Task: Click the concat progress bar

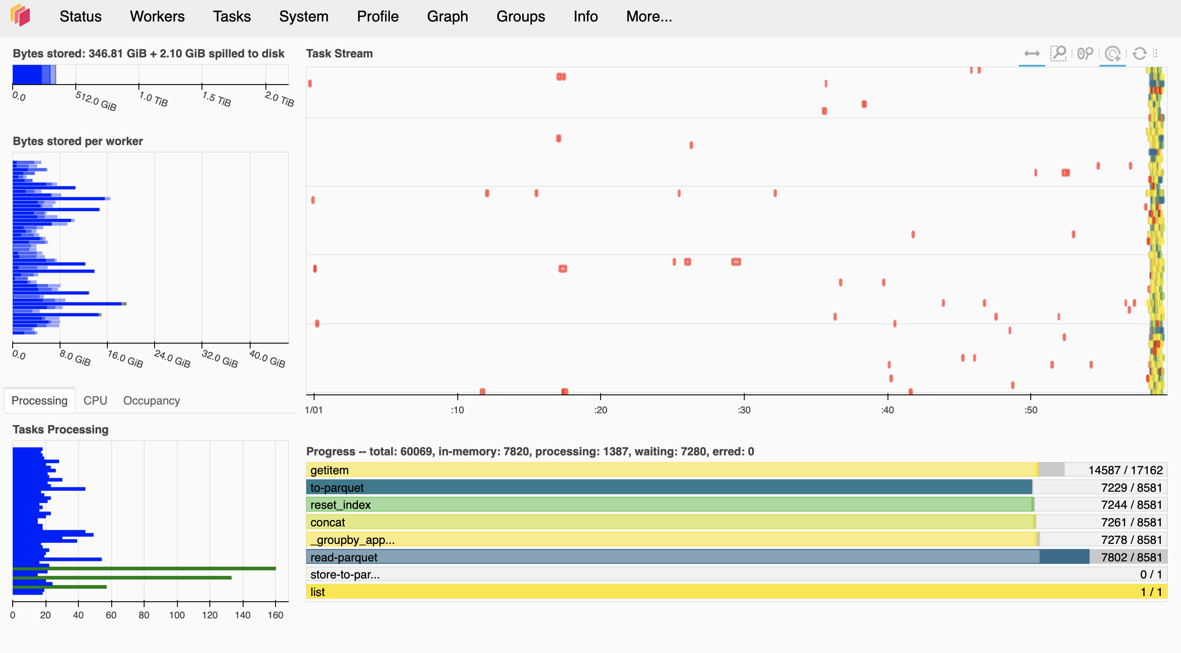Action: tap(736, 522)
